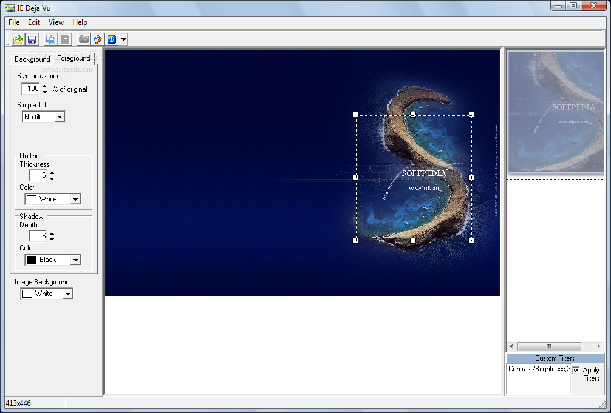Open the Edit menu
611x413 pixels.
coord(34,22)
